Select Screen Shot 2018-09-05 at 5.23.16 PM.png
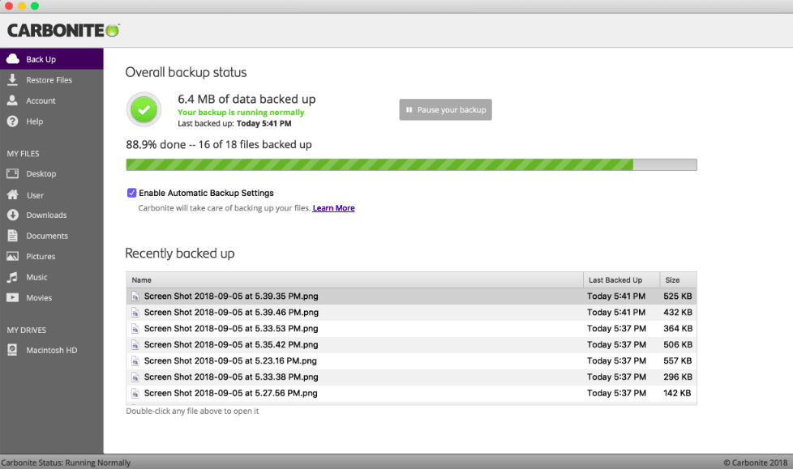The width and height of the screenshot is (793, 469). tap(411, 360)
